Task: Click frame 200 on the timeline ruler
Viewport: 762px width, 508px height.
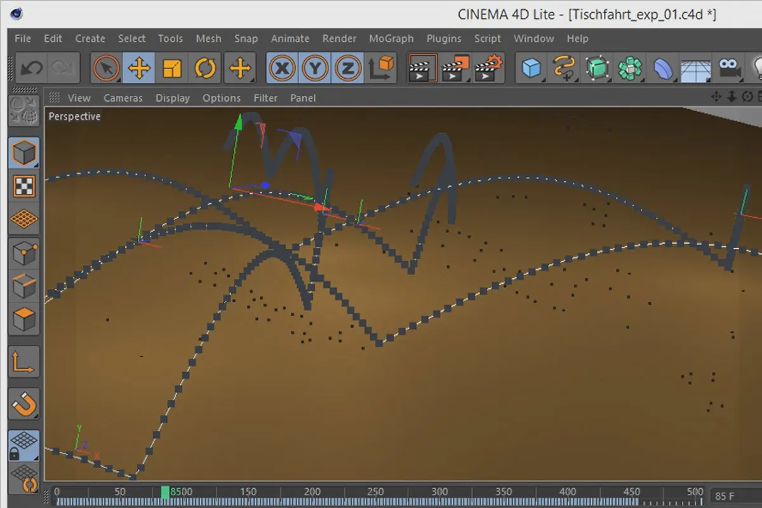Action: (312, 492)
